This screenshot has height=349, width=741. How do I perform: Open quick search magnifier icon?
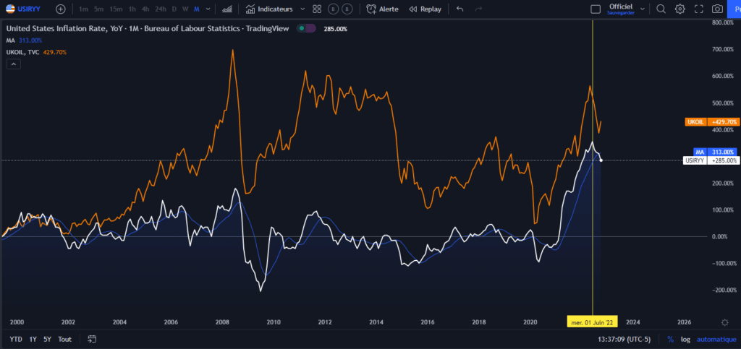(x=661, y=9)
